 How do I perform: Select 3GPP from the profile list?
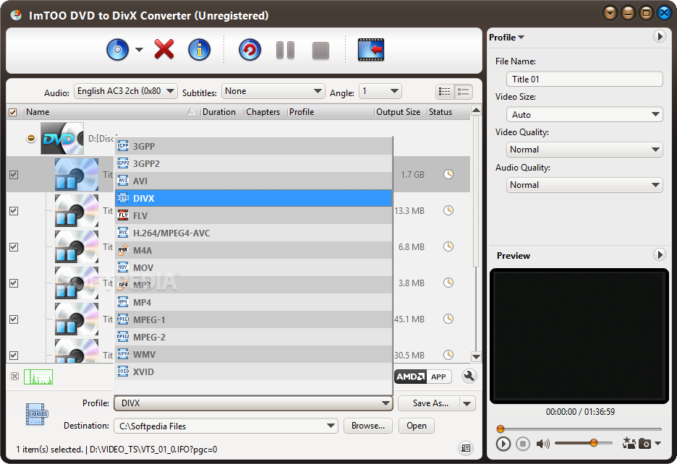254,146
